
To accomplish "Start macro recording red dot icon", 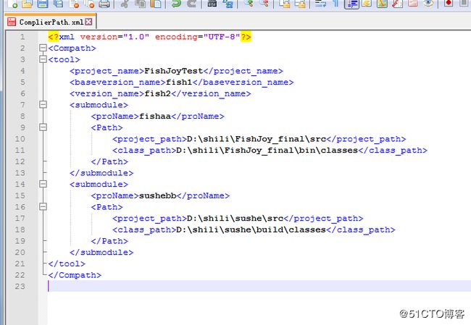I will pyautogui.click(x=449, y=3).
